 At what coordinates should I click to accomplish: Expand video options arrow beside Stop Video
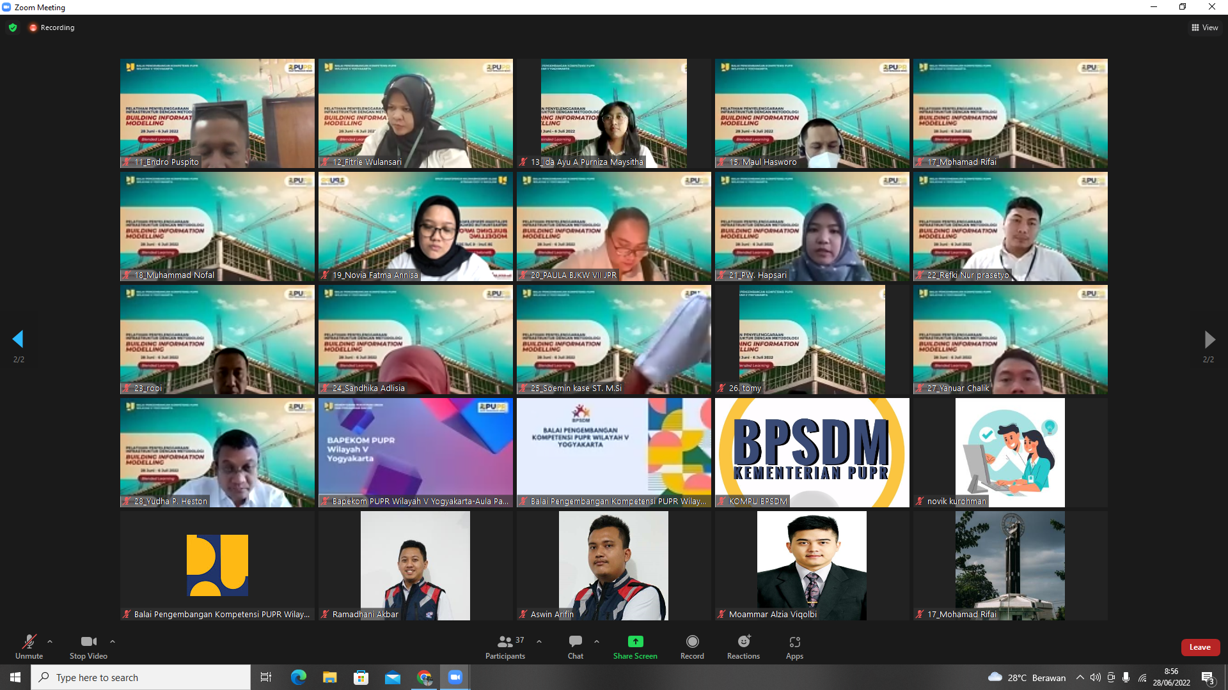coord(113,641)
